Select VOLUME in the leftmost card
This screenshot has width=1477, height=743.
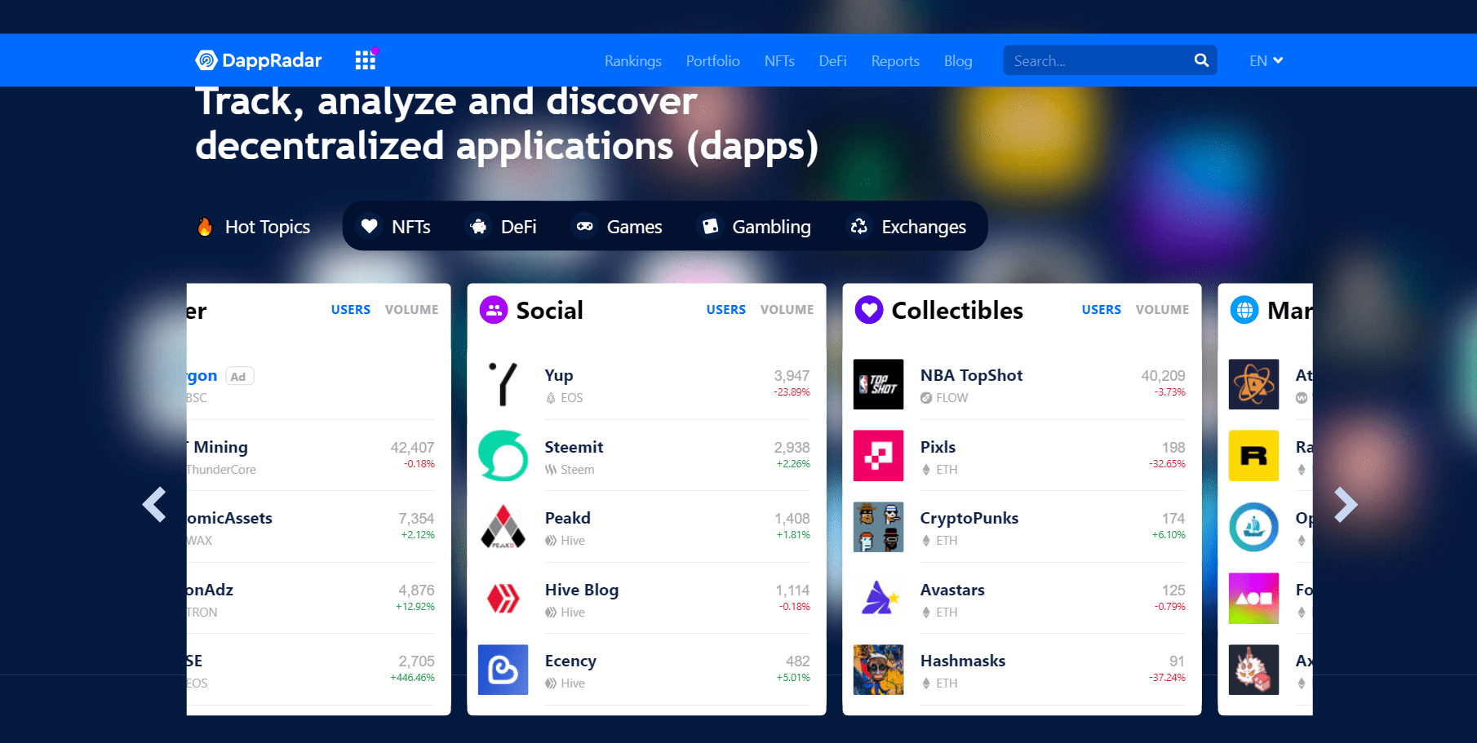coord(411,310)
